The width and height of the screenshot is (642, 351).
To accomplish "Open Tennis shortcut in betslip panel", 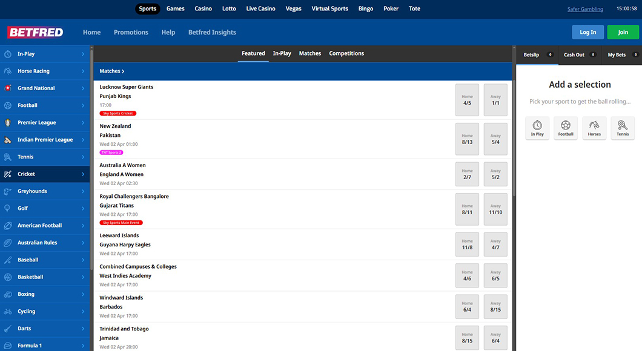I will pyautogui.click(x=623, y=128).
